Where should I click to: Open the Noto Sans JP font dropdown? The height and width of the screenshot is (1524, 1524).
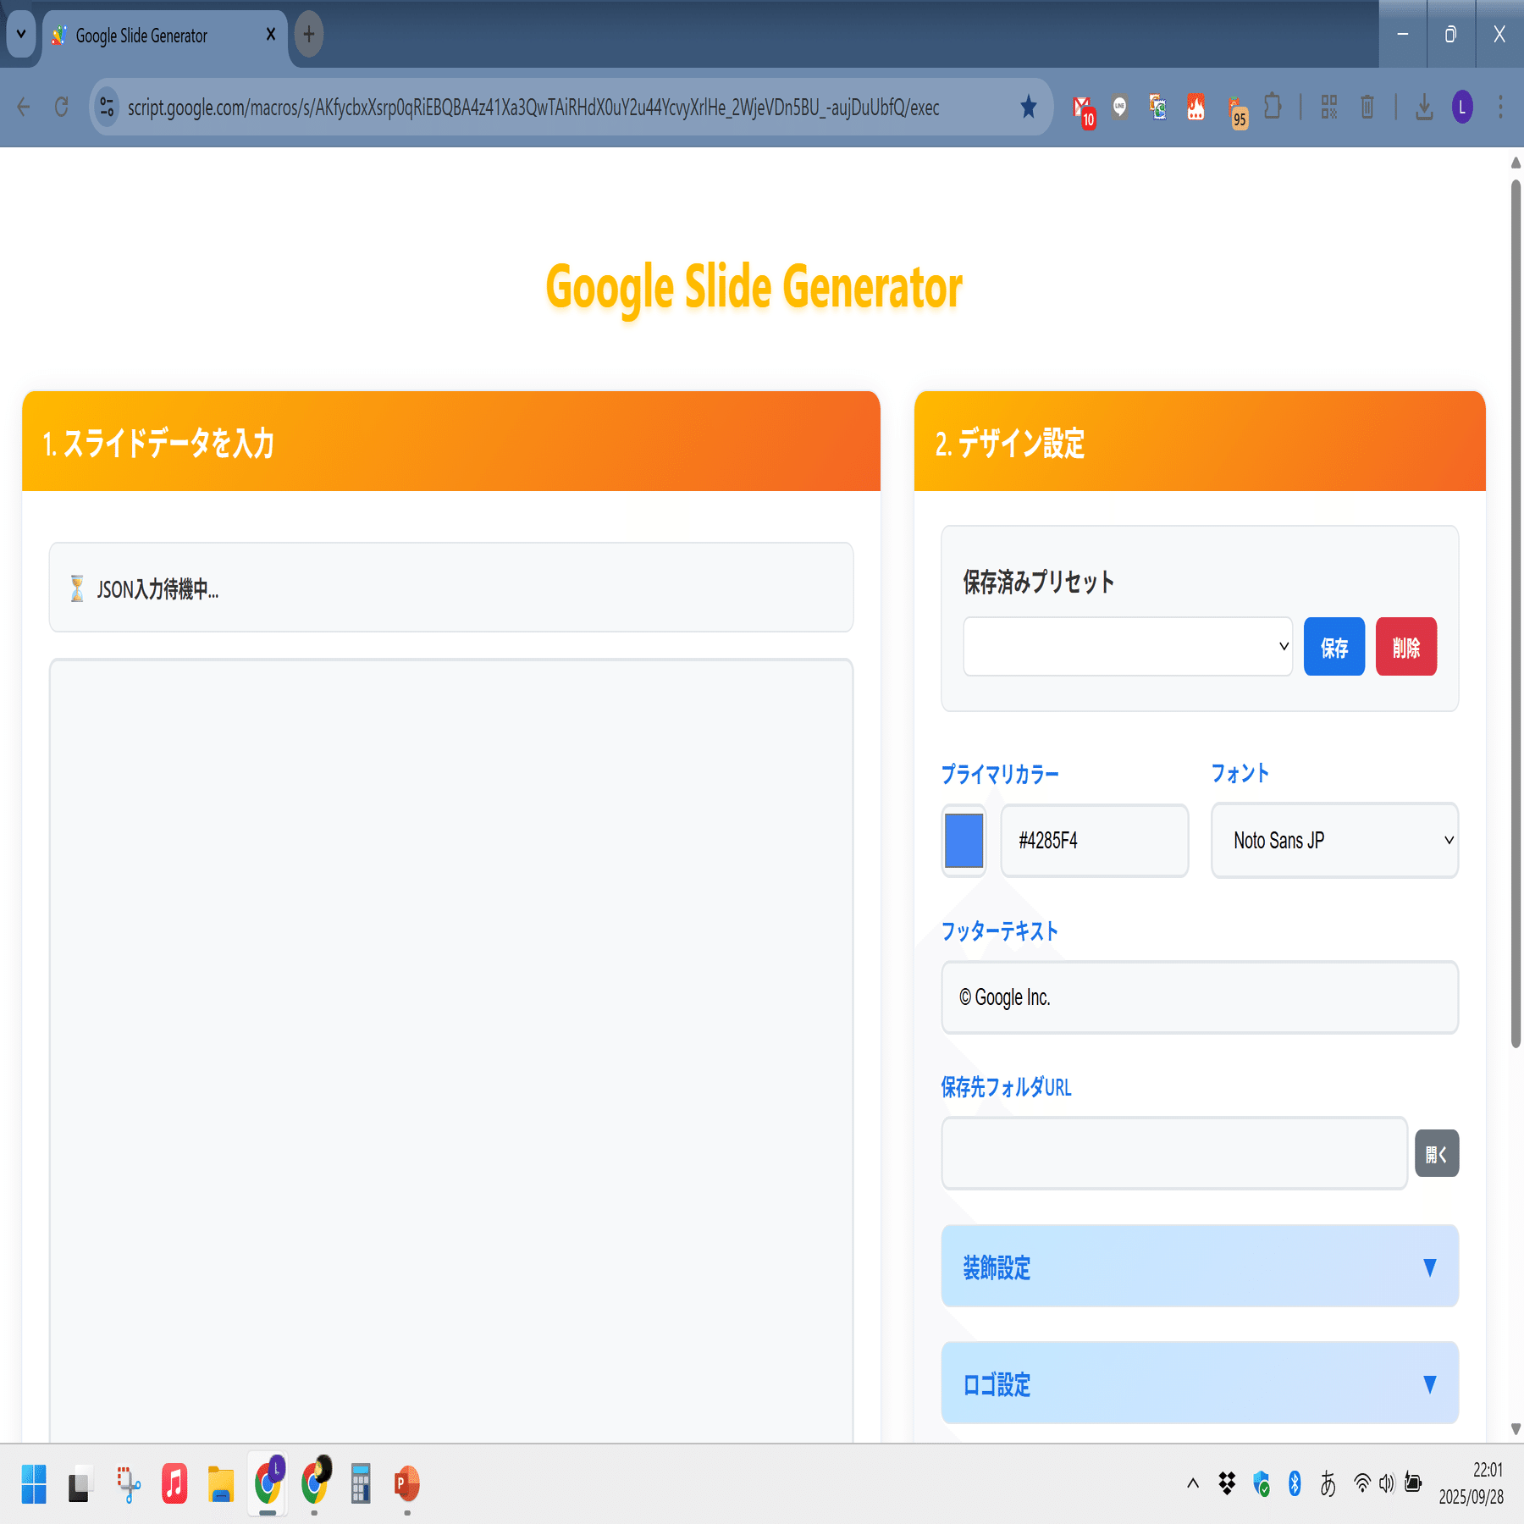(x=1335, y=841)
